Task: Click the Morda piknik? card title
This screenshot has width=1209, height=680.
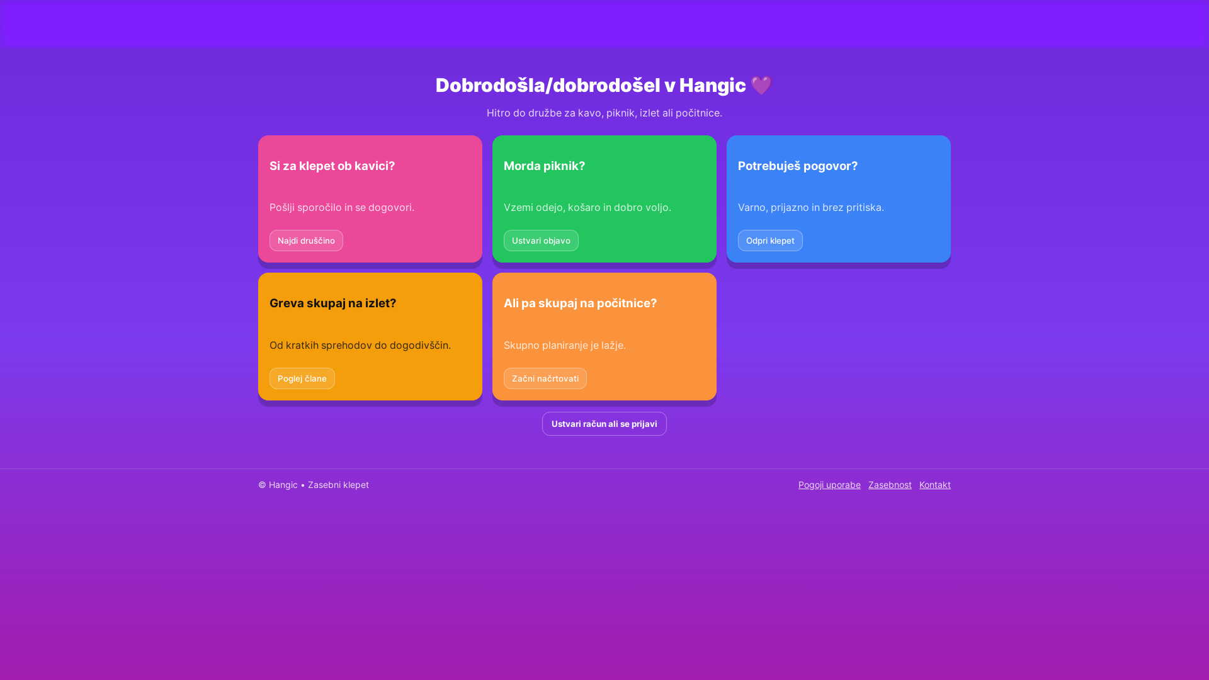Action: [x=545, y=166]
